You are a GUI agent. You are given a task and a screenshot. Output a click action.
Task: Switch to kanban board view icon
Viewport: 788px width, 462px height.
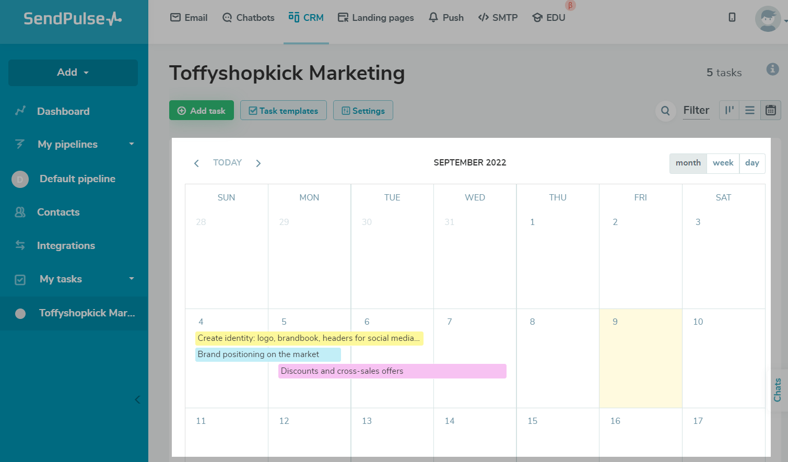point(729,110)
